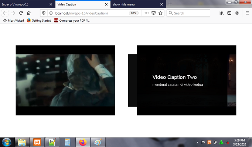The image size is (252, 147).
Task: Click the second video with caption overlay
Action: click(187, 80)
